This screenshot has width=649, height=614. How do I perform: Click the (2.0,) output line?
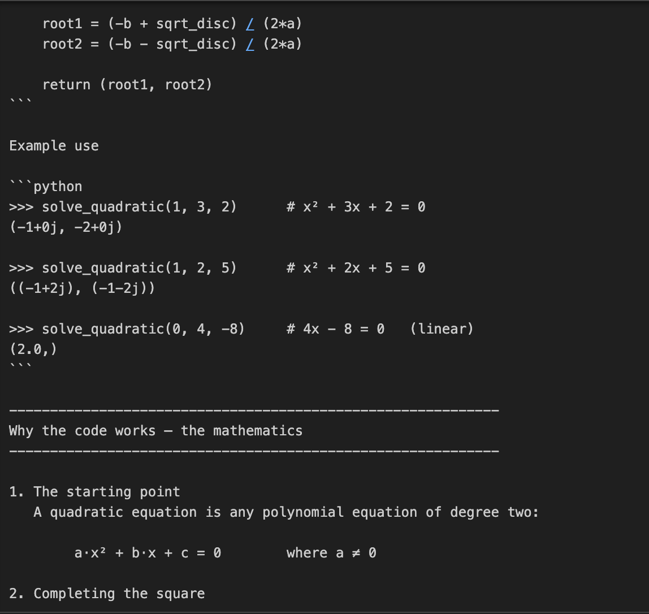click(x=33, y=349)
